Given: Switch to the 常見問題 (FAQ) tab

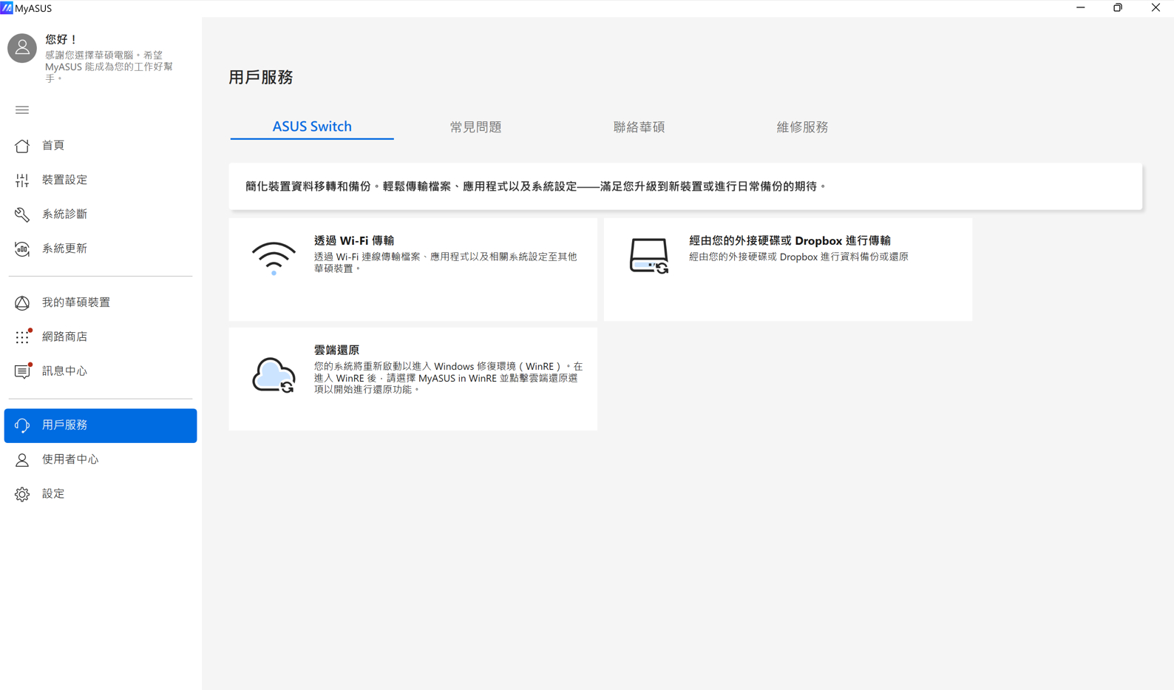Looking at the screenshot, I should pyautogui.click(x=475, y=127).
